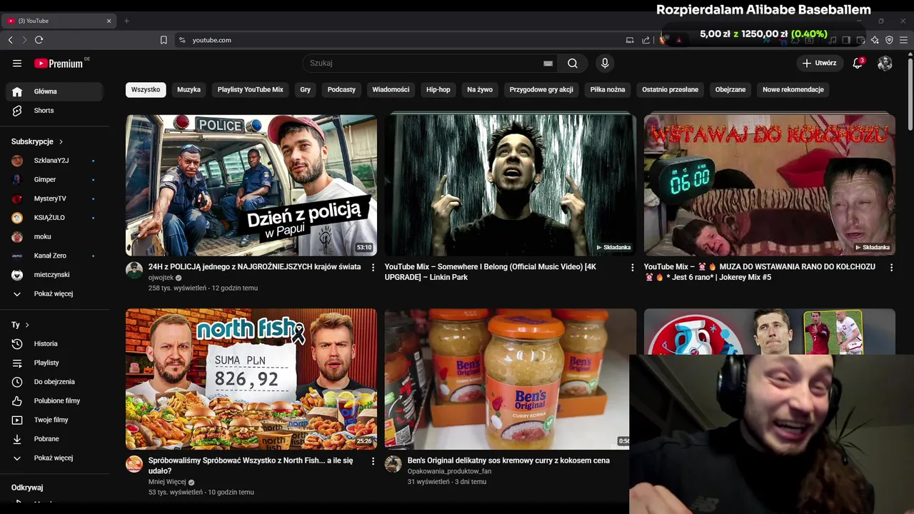Open Polubione filmy liked videos
914x514 pixels.
56,401
